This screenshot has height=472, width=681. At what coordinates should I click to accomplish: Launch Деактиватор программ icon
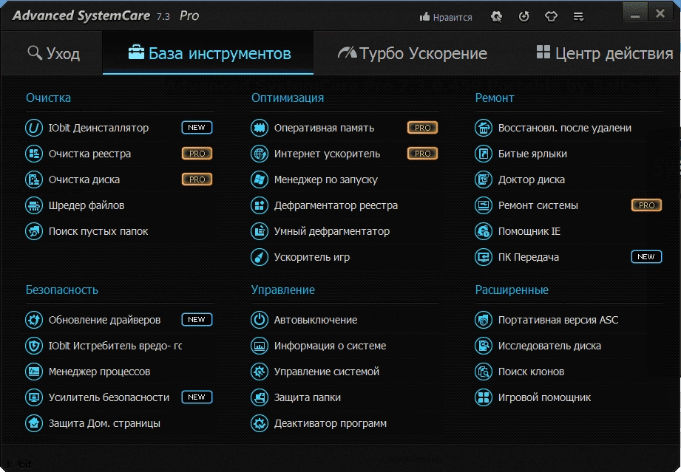click(260, 423)
